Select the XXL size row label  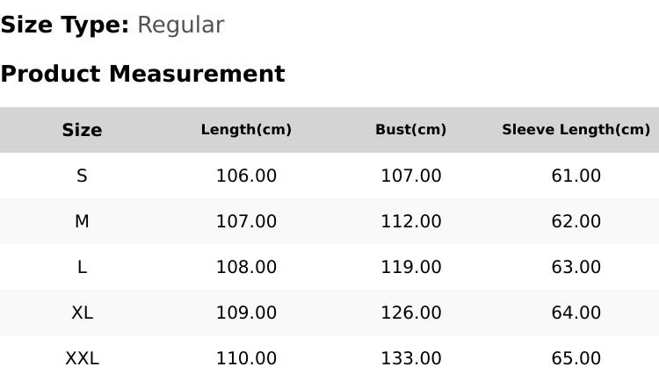(x=82, y=358)
